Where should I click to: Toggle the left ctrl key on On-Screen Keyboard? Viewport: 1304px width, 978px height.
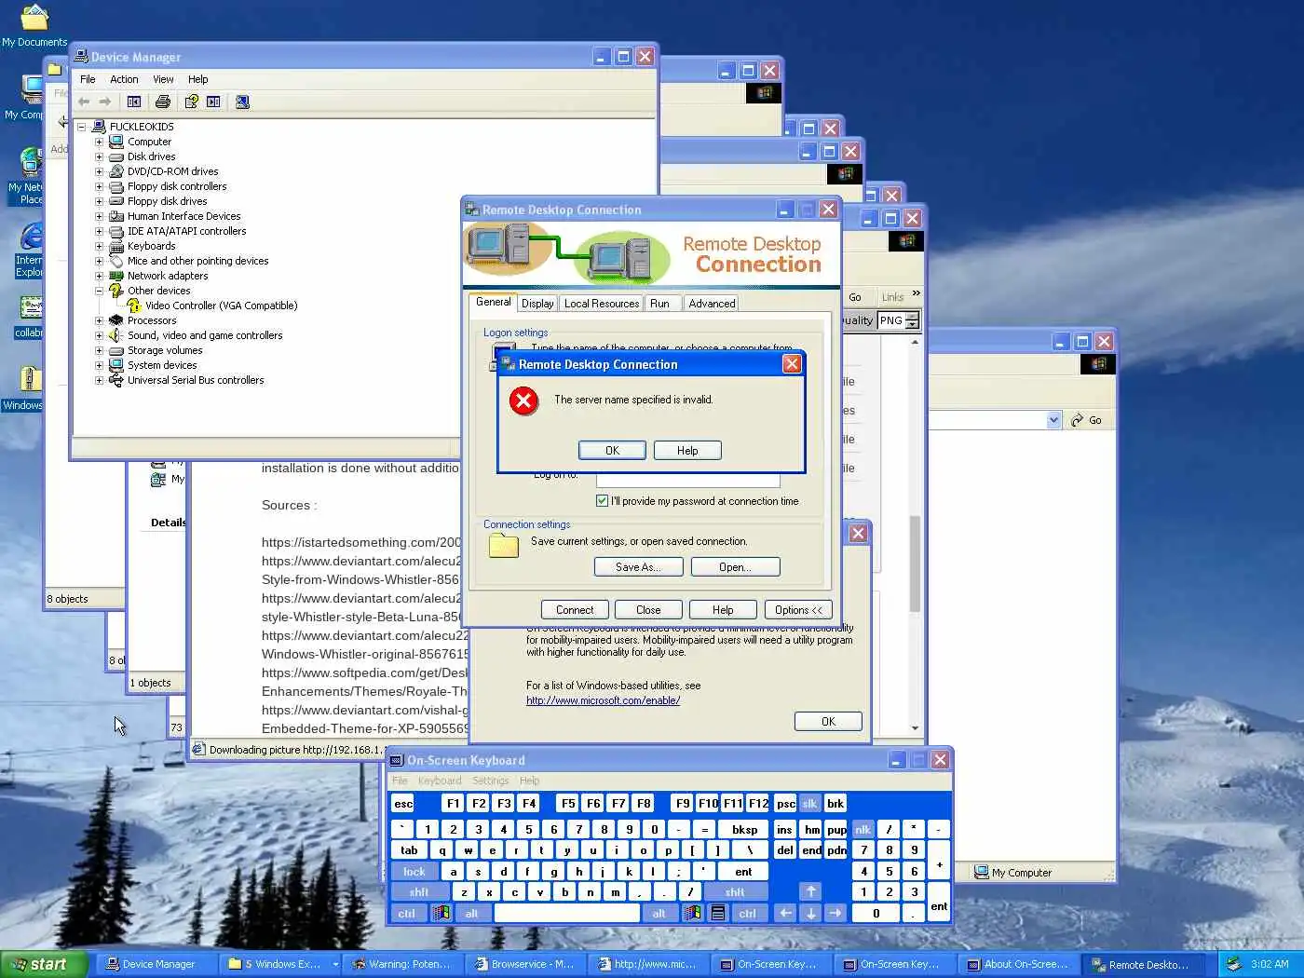coord(407,914)
